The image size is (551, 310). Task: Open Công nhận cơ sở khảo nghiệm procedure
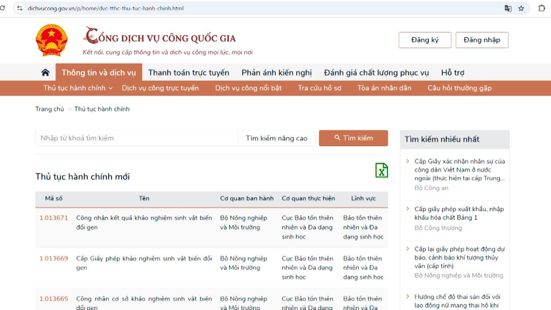[144, 302]
